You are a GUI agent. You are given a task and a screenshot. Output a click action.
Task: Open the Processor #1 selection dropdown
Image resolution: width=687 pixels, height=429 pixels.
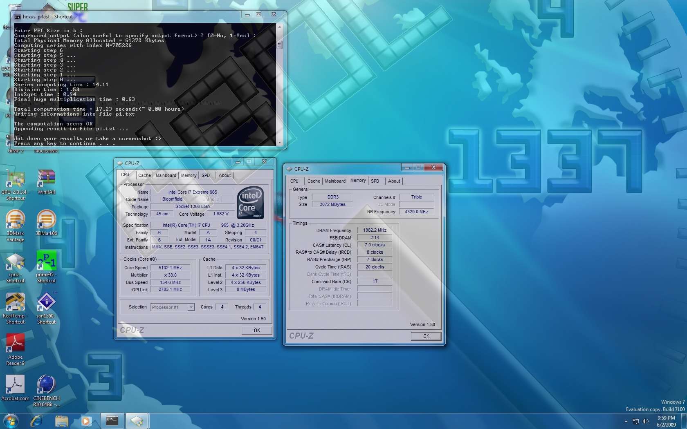(172, 307)
